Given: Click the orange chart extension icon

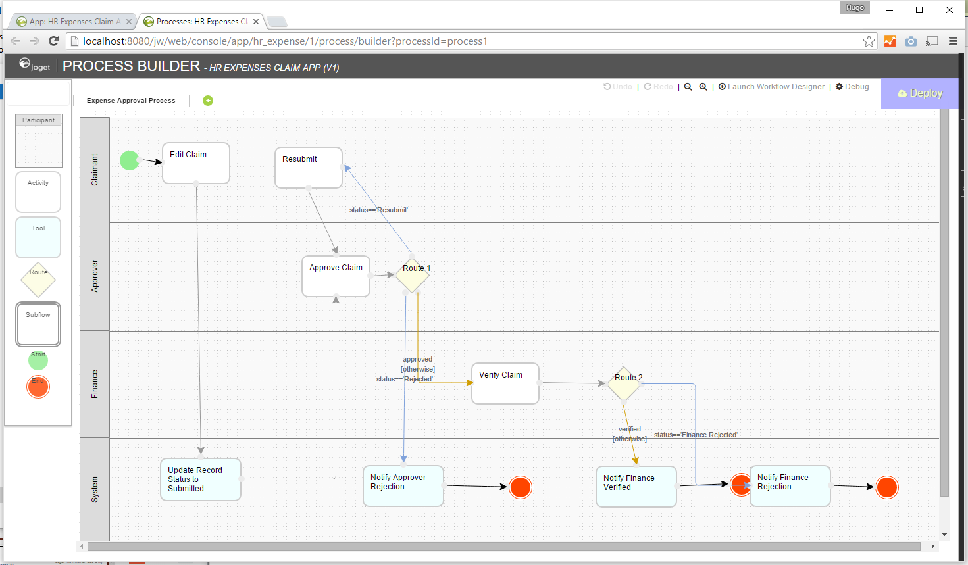Looking at the screenshot, I should click(890, 41).
